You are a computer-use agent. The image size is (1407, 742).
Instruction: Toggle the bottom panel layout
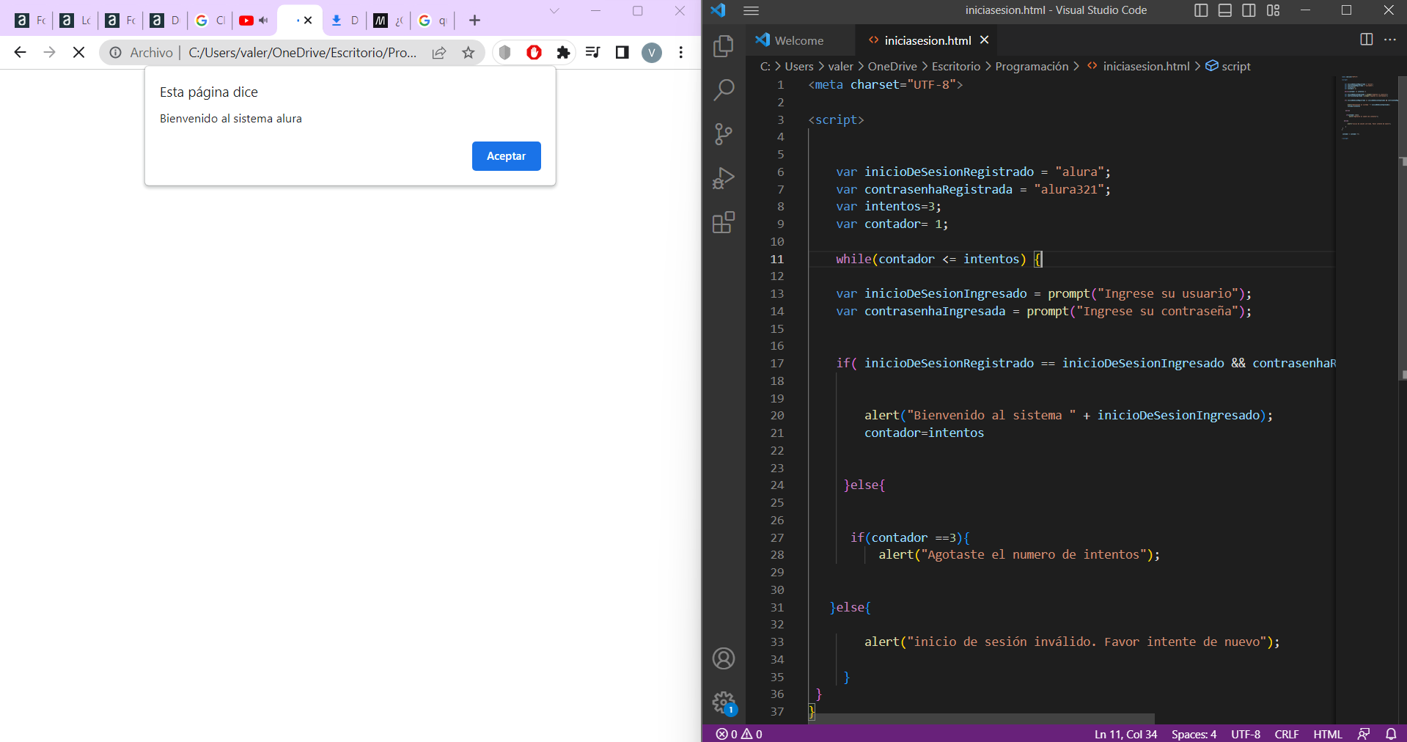(1225, 10)
